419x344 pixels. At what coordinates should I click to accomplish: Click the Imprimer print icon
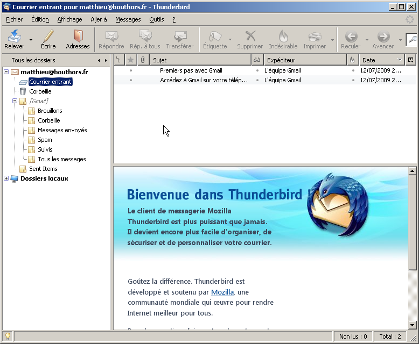coord(315,36)
